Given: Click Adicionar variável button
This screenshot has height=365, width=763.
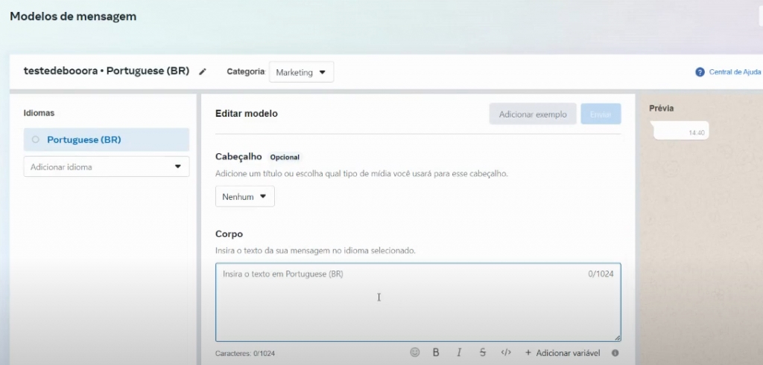Looking at the screenshot, I should pyautogui.click(x=562, y=353).
